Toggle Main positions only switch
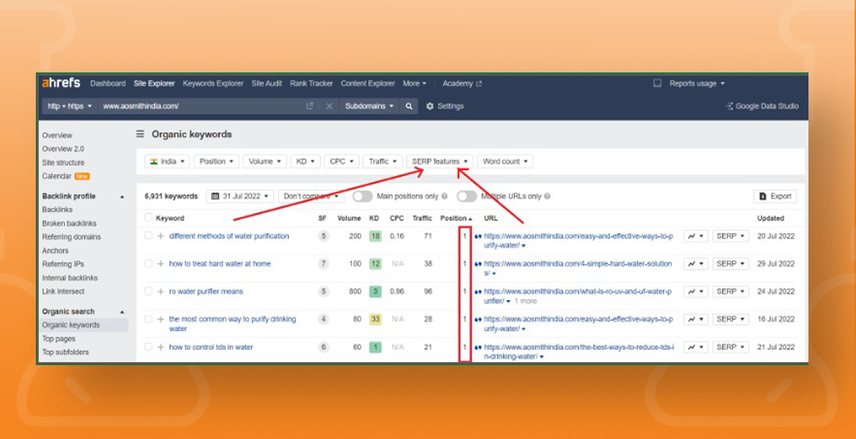This screenshot has width=856, height=439. 362,196
